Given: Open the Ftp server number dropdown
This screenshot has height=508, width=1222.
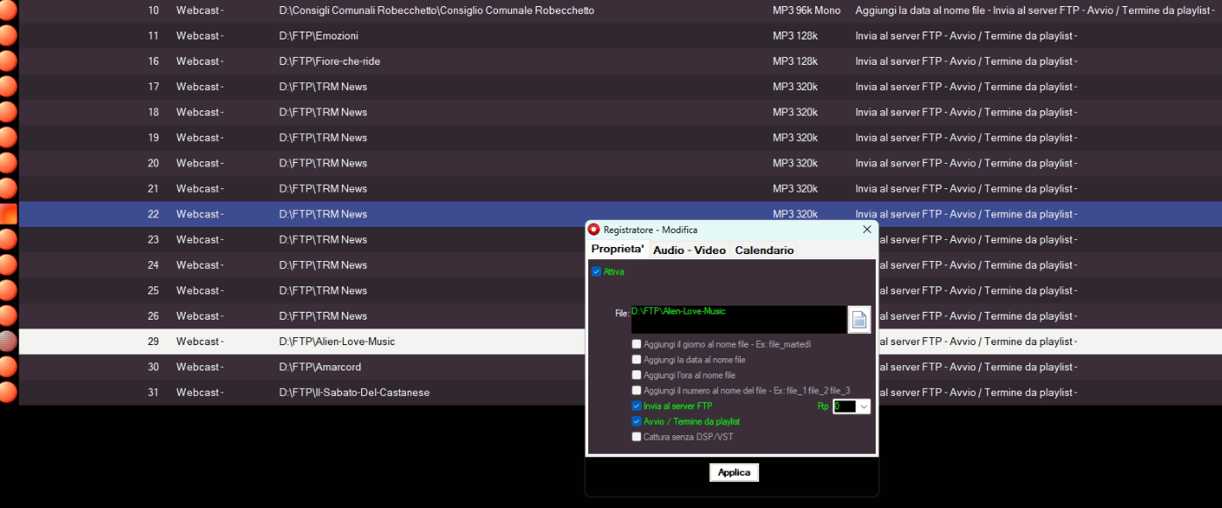Looking at the screenshot, I should 863,406.
